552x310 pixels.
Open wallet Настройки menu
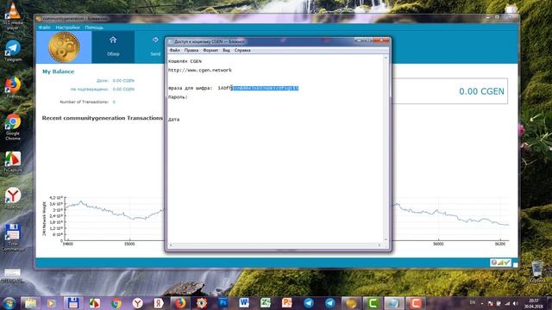point(67,28)
